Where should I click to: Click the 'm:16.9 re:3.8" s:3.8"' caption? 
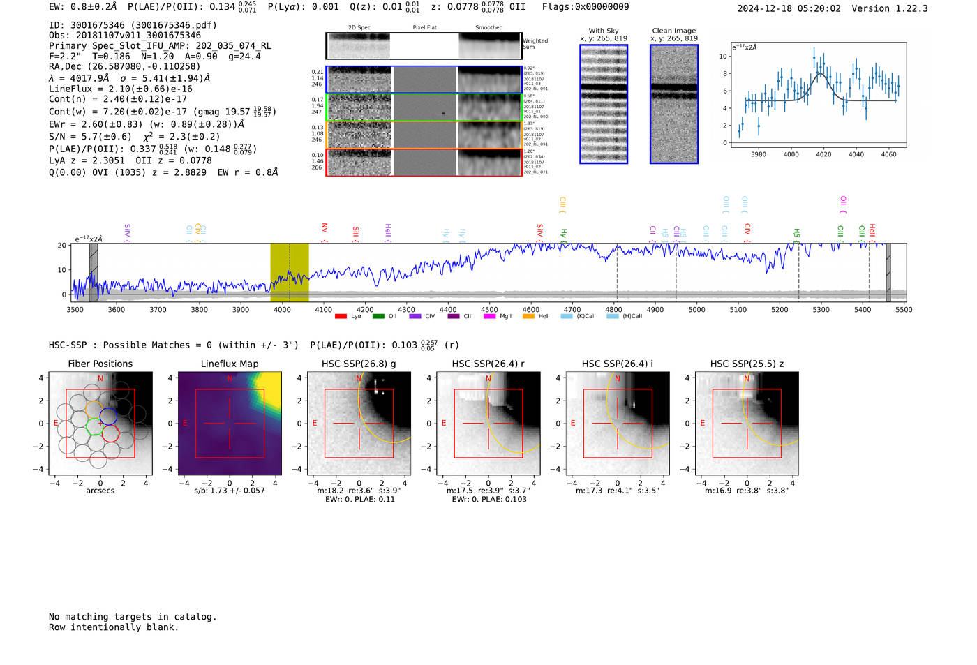747,491
